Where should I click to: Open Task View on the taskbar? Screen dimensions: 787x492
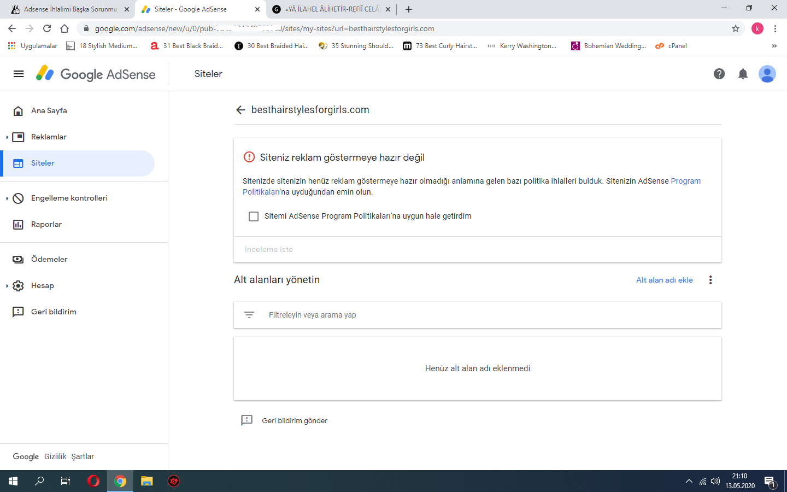point(66,481)
